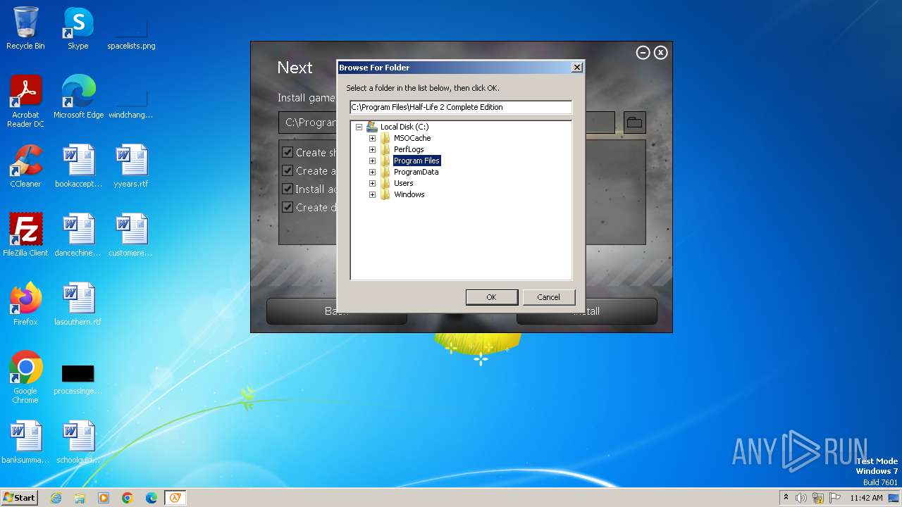This screenshot has height=507, width=902.
Task: Toggle the 'Create d...' checkbox
Action: pyautogui.click(x=288, y=207)
